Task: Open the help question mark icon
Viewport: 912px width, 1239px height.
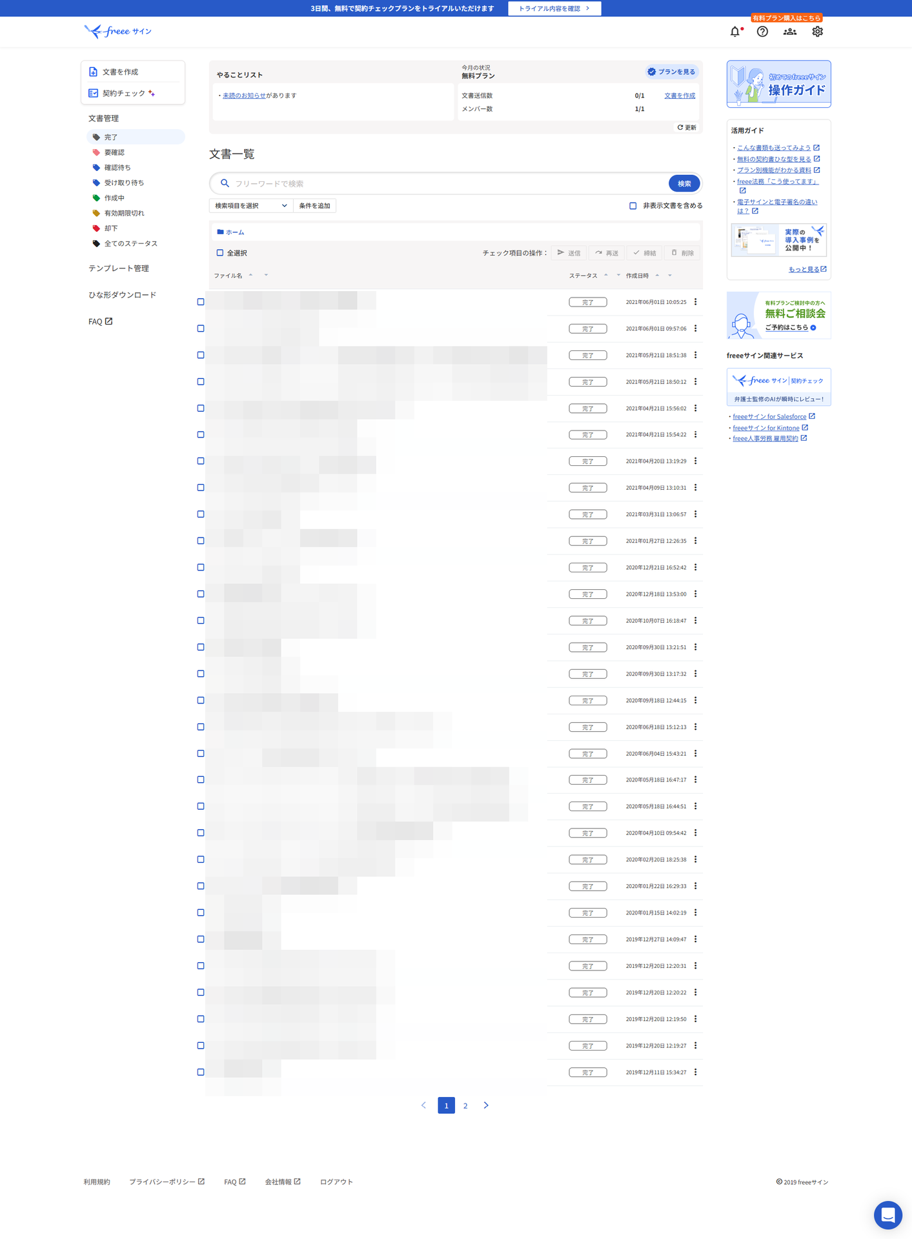Action: point(762,32)
